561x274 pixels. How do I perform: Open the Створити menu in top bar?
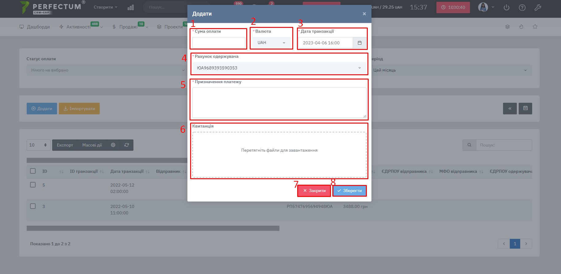pyautogui.click(x=106, y=7)
